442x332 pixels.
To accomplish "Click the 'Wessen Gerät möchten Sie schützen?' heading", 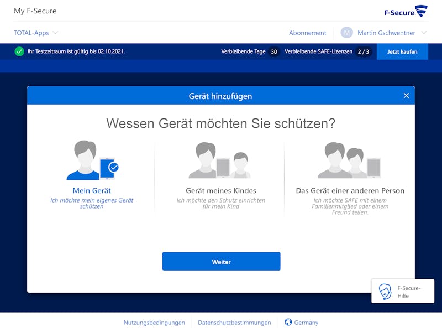I will coord(220,123).
